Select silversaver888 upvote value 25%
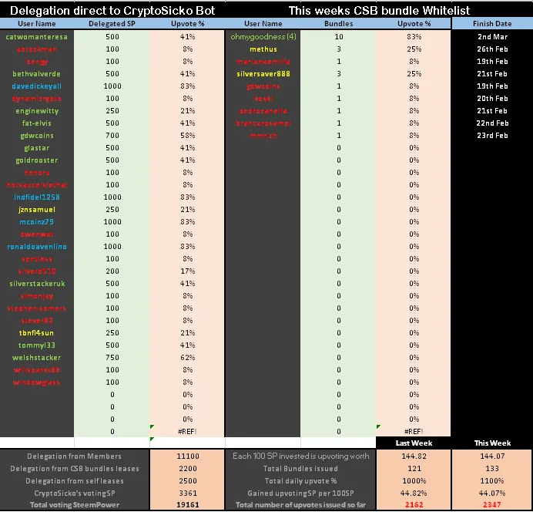Image resolution: width=533 pixels, height=512 pixels. 414,74
